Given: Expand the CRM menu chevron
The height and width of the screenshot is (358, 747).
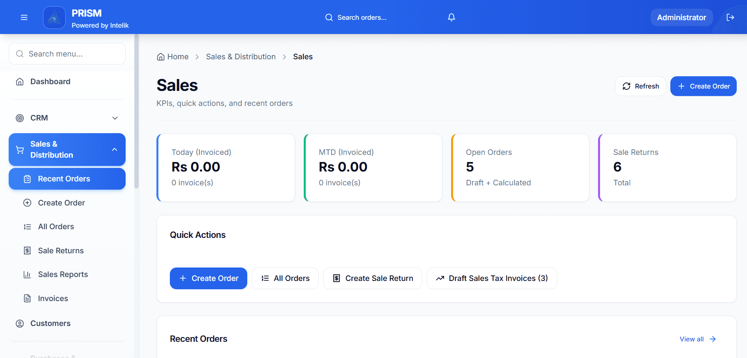Looking at the screenshot, I should [115, 118].
